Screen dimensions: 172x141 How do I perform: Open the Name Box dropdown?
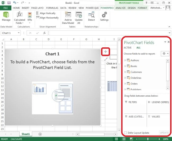[x=19, y=33]
